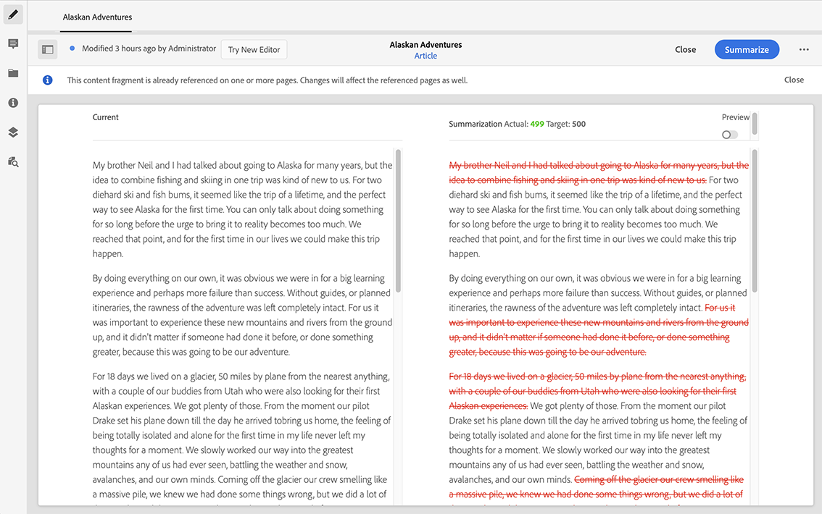
Task: Click the top scrollbar beside Preview
Action: 755,124
